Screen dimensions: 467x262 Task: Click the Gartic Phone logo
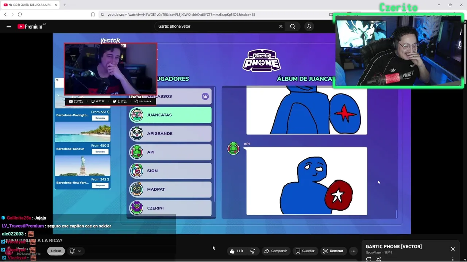[x=262, y=60]
